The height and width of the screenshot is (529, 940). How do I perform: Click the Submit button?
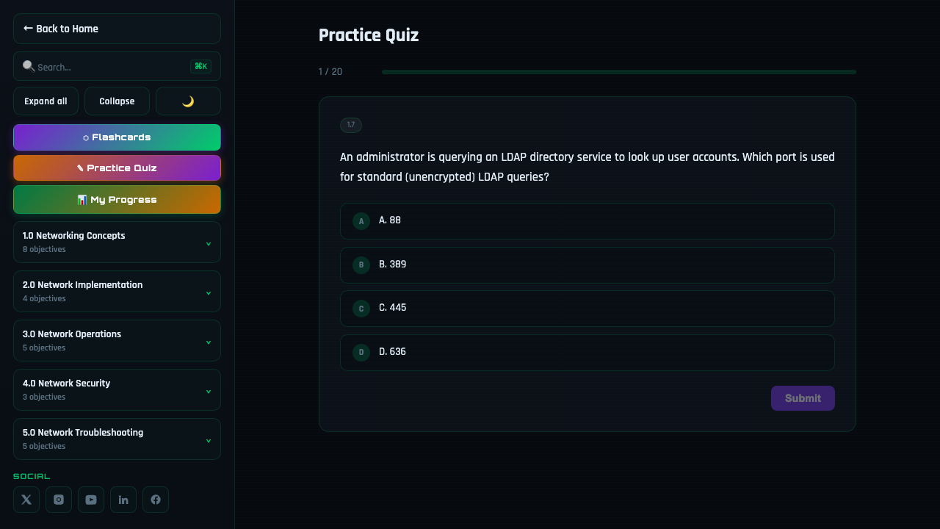click(803, 398)
